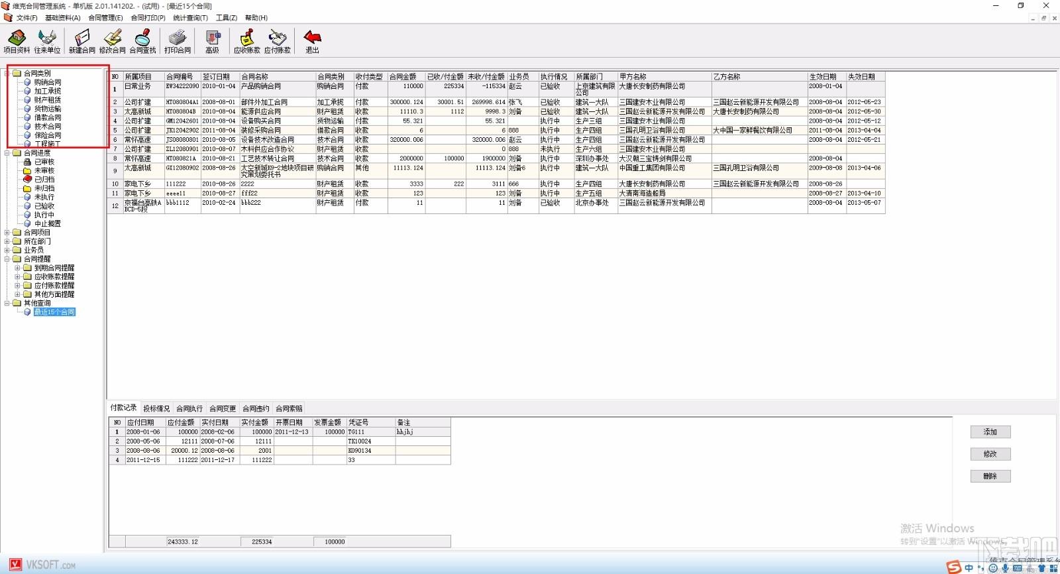Select 未归档 folder tree node
Viewport: 1060px width, 574px height.
click(44, 188)
